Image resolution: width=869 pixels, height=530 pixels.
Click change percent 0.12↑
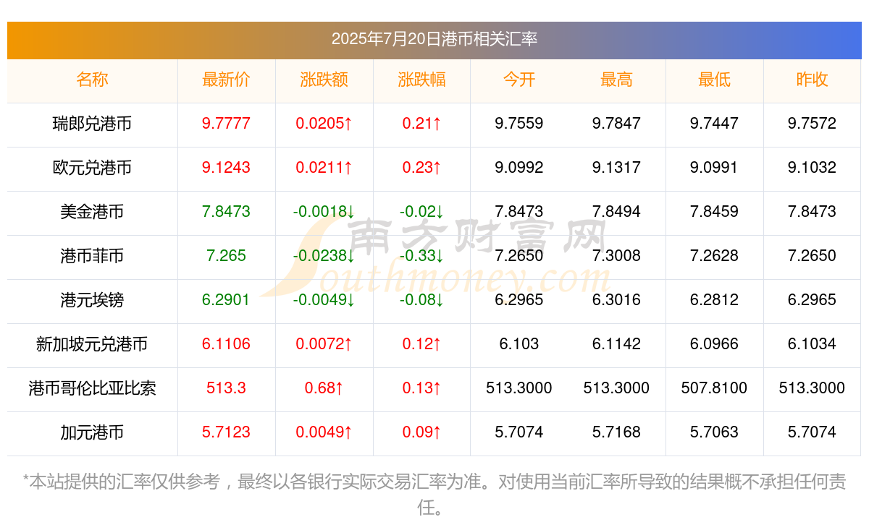point(421,344)
